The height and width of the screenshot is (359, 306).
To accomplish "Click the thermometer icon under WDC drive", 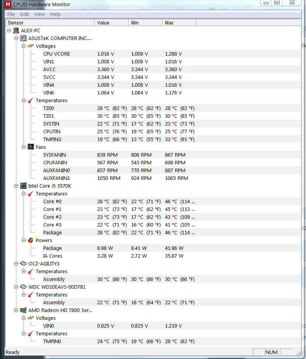I will click(31, 295).
